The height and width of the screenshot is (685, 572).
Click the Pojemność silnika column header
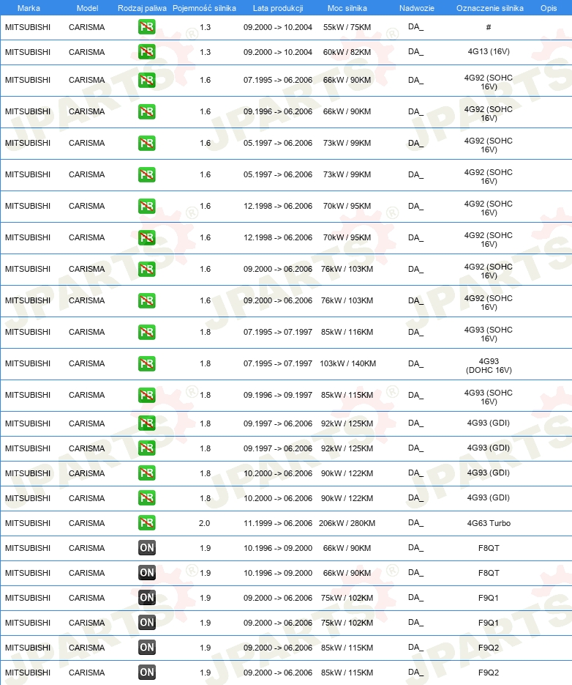204,8
